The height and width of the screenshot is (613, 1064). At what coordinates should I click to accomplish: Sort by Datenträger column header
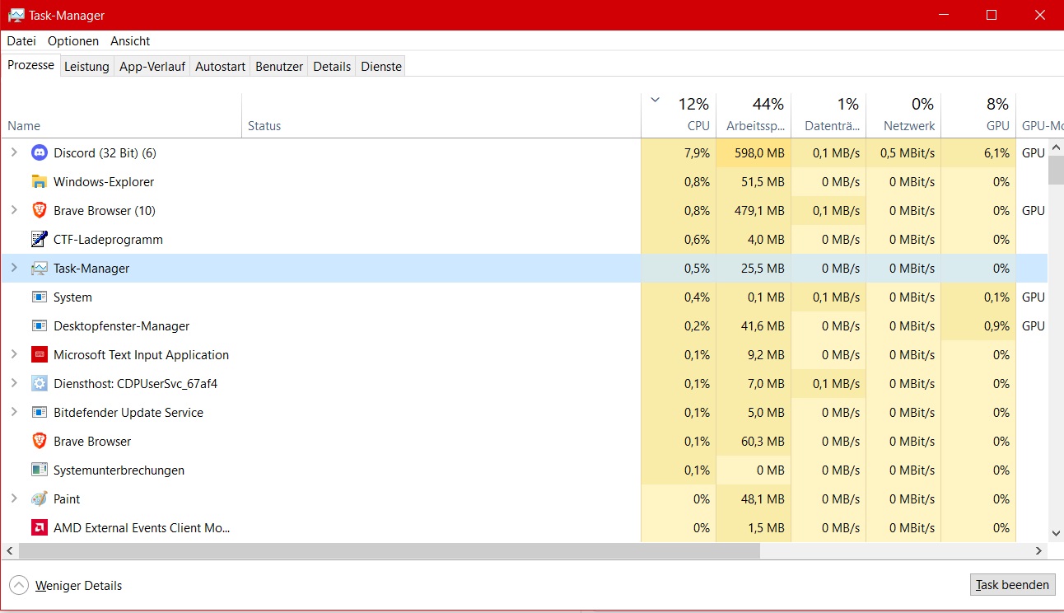tap(828, 115)
